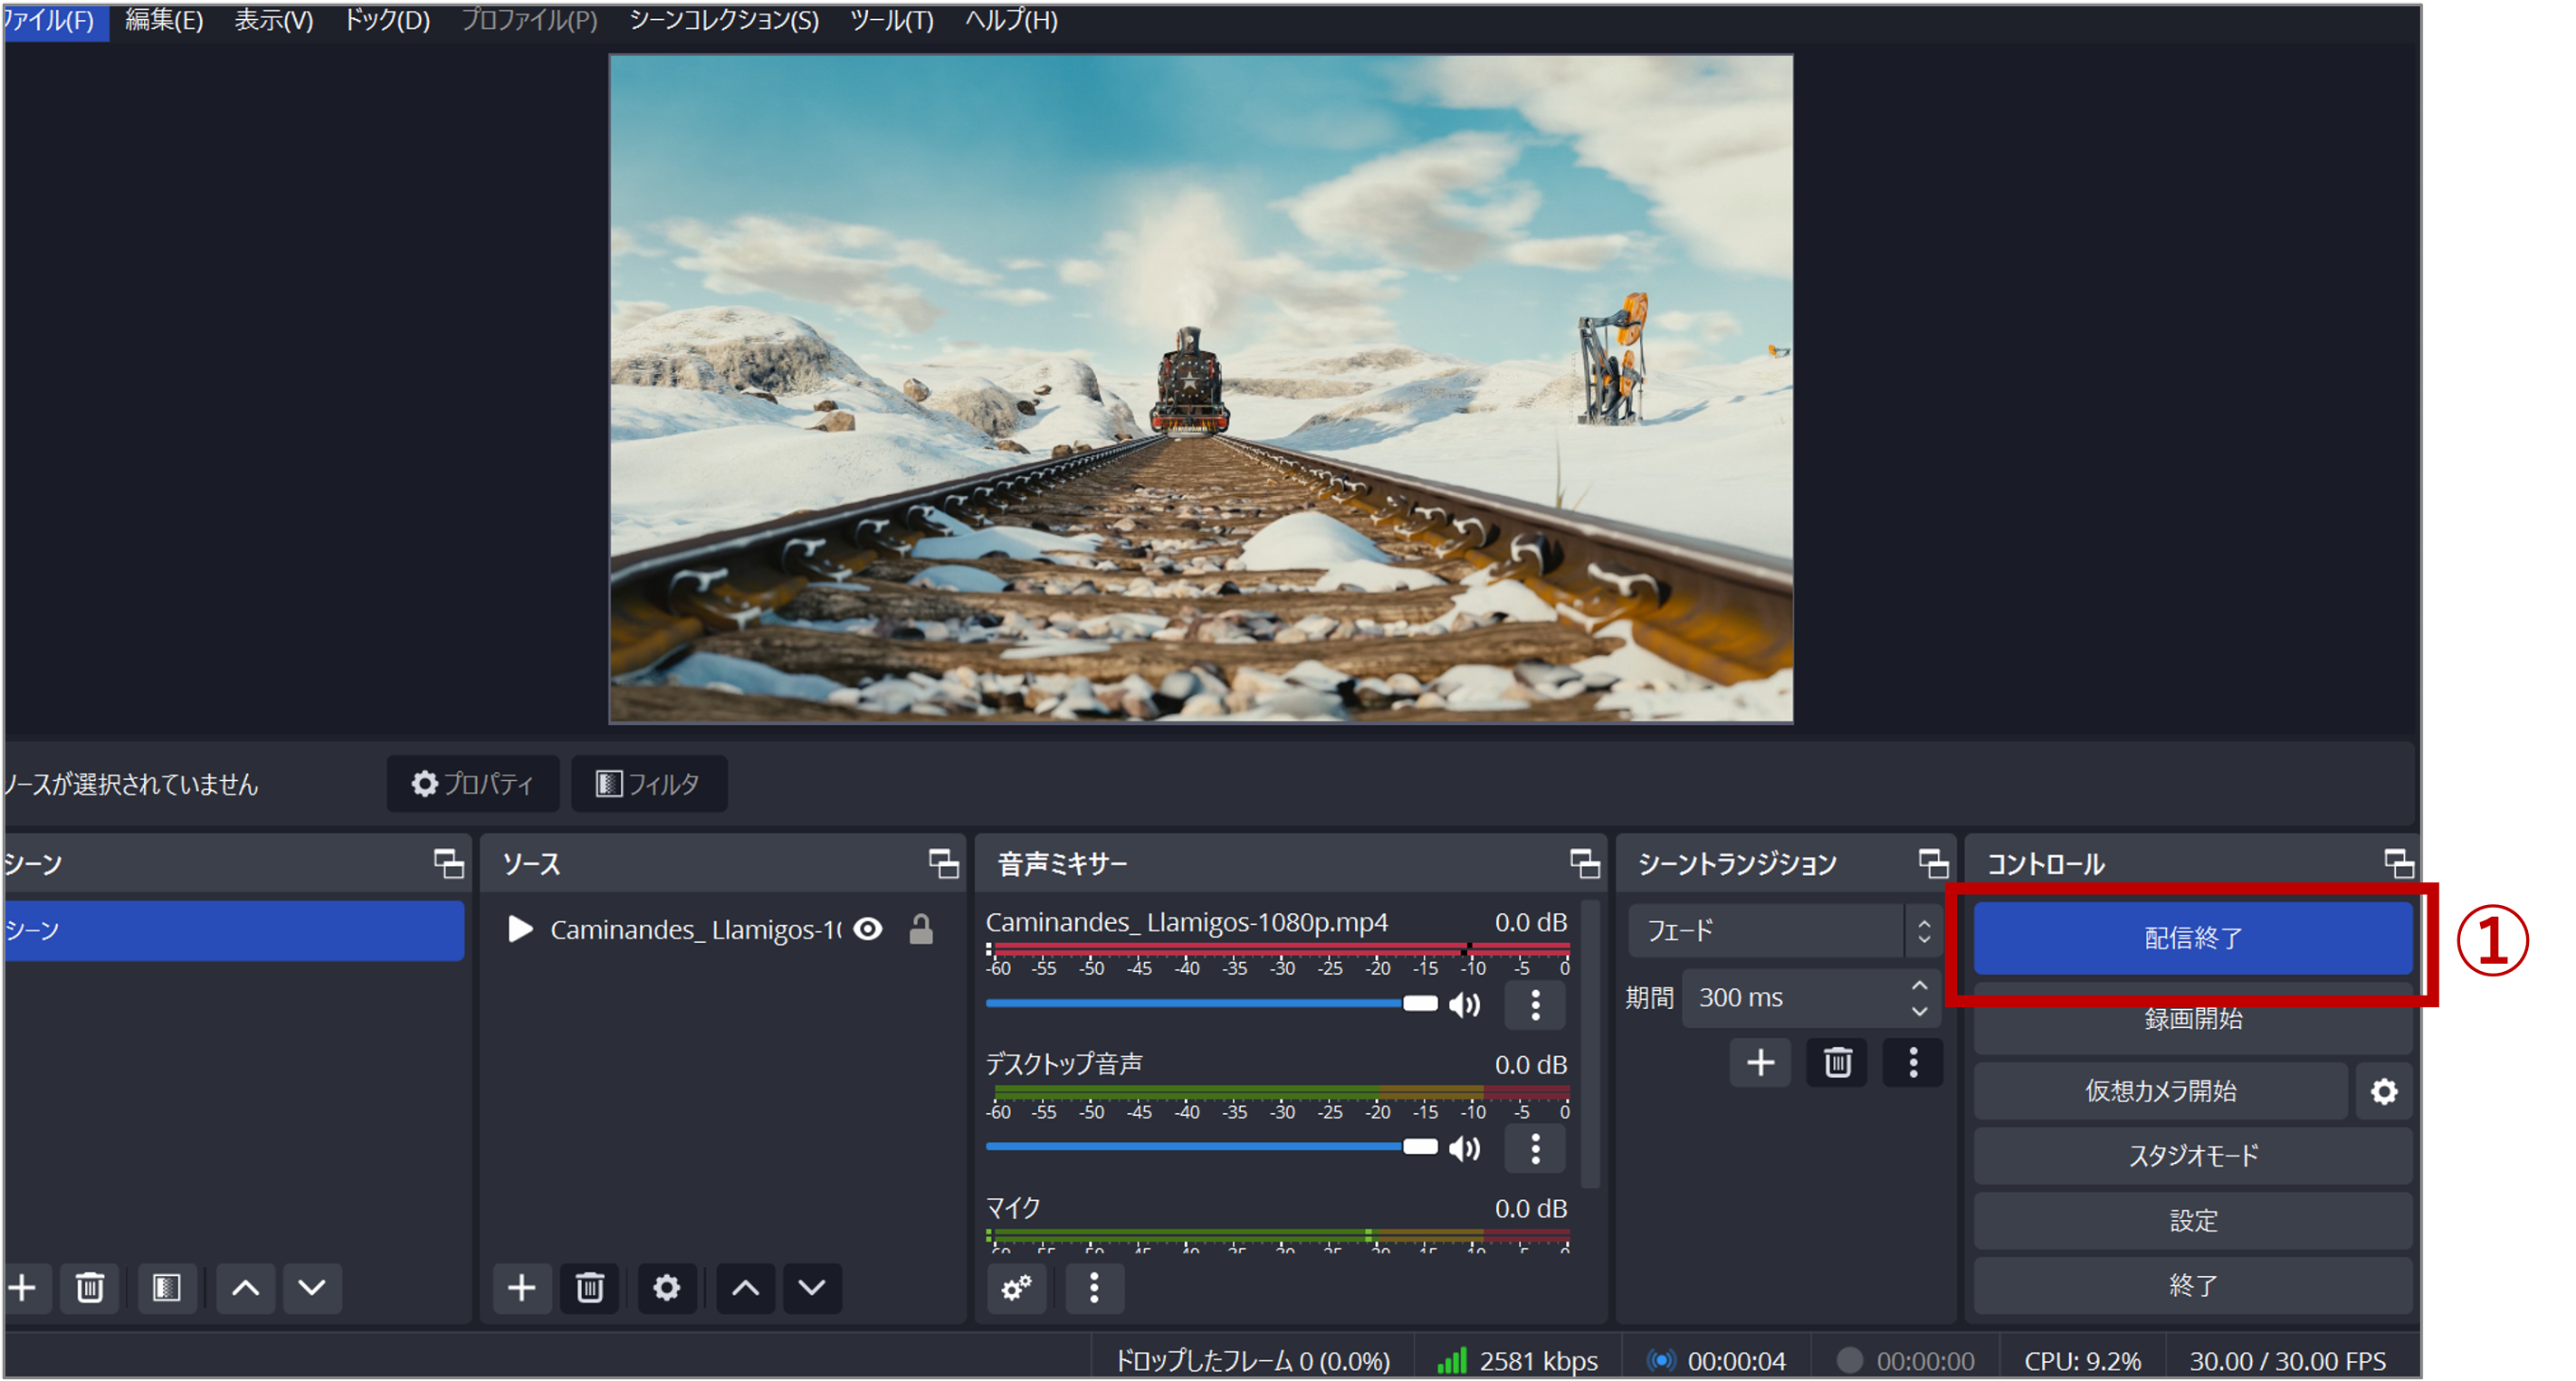Open the ヘルプ(H) menu
The height and width of the screenshot is (1381, 2576).
click(1011, 20)
